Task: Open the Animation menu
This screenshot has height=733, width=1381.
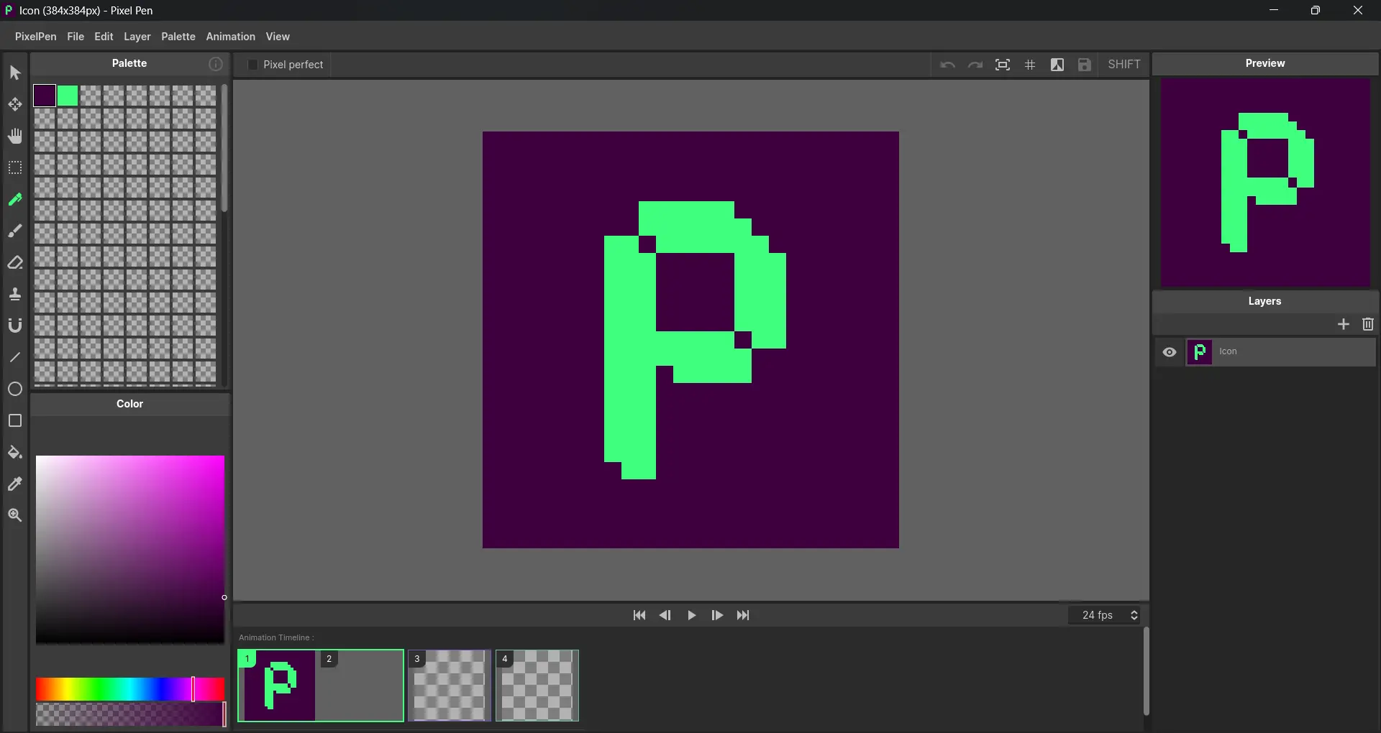Action: pos(230,37)
